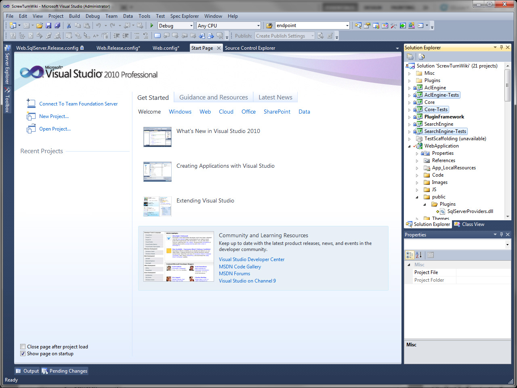The width and height of the screenshot is (517, 388).
Task: Open the Output panel tab
Action: coord(27,371)
